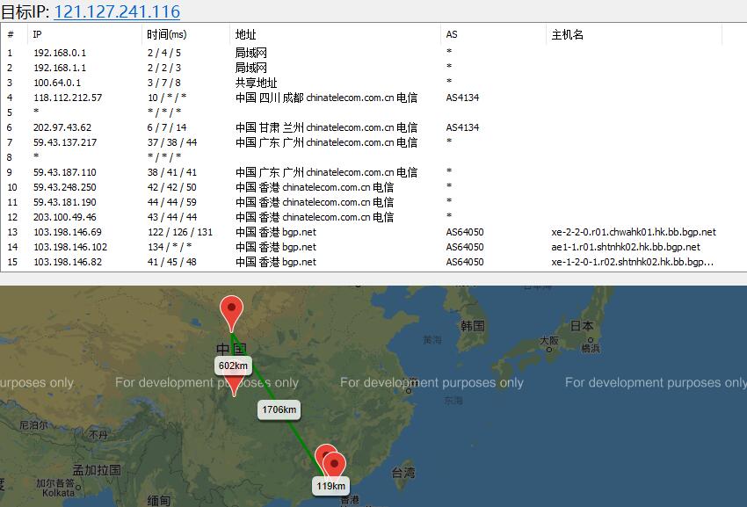Click hostname ae1-1.r01.shtnhk02.hk.bb.bgp.net
This screenshot has height=507, width=747.
click(626, 247)
